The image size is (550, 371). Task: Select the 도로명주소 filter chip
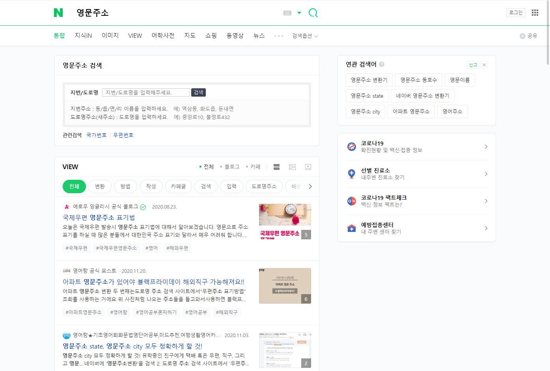point(264,186)
